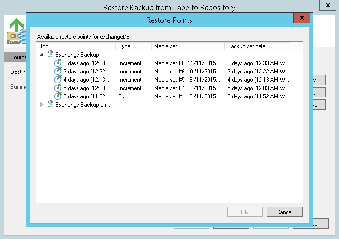Click restore point icon for 8 days ago
This screenshot has width=339, height=239.
pyautogui.click(x=58, y=96)
